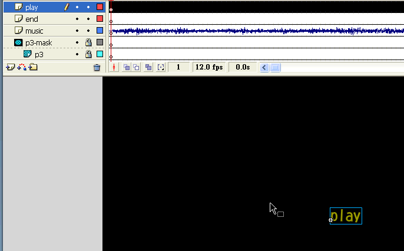Toggle visibility dot of p3-mask layer
404x251 pixels.
77,42
